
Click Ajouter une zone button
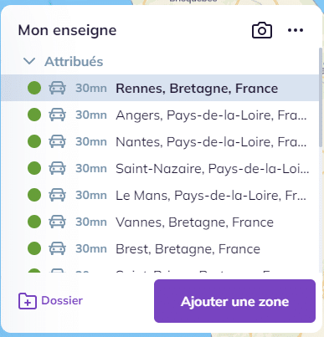234,301
